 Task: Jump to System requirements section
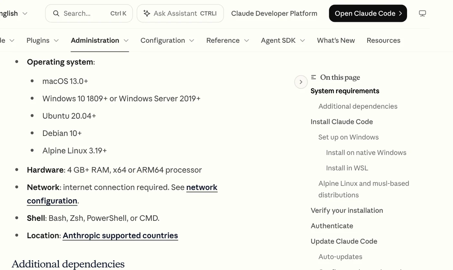tap(345, 91)
